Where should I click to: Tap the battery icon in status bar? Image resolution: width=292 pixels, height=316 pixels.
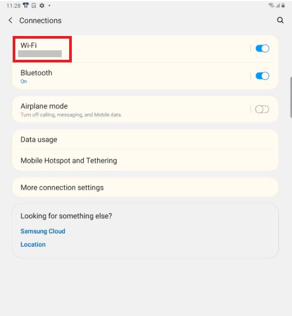(x=283, y=5)
